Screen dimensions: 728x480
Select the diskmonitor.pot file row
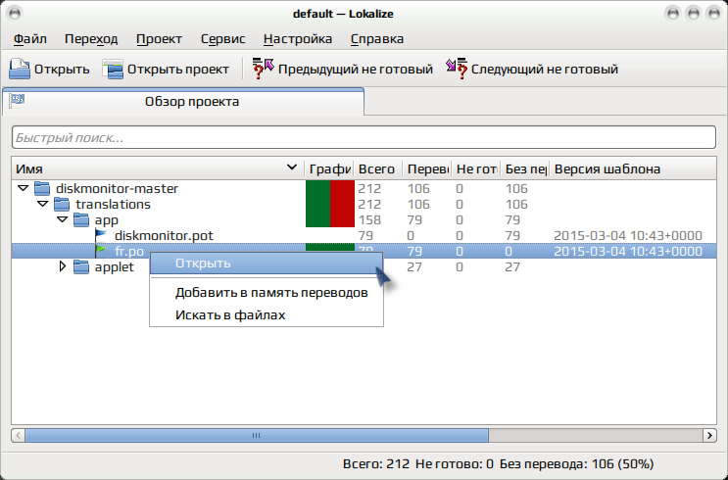[364, 235]
